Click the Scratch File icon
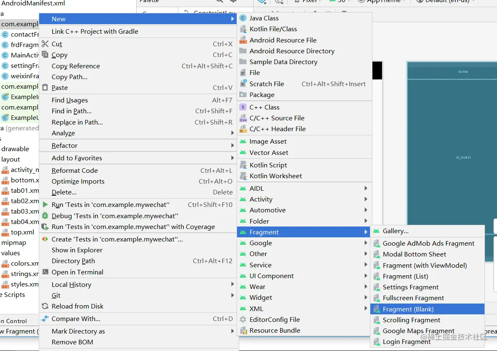The height and width of the screenshot is (351, 497). pos(243,84)
